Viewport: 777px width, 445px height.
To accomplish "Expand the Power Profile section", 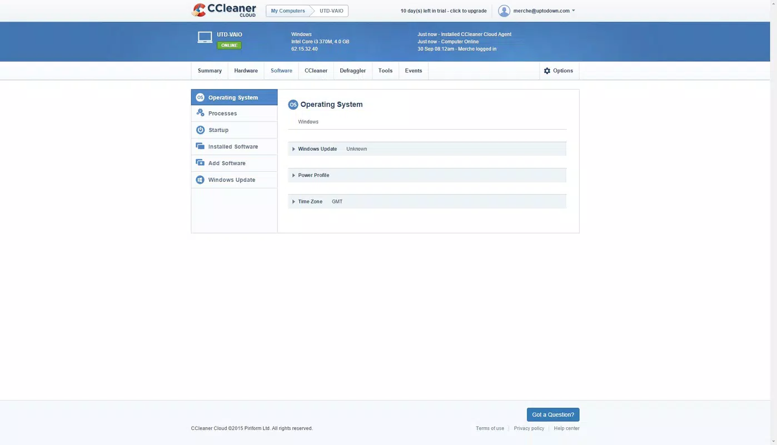I will (427, 175).
